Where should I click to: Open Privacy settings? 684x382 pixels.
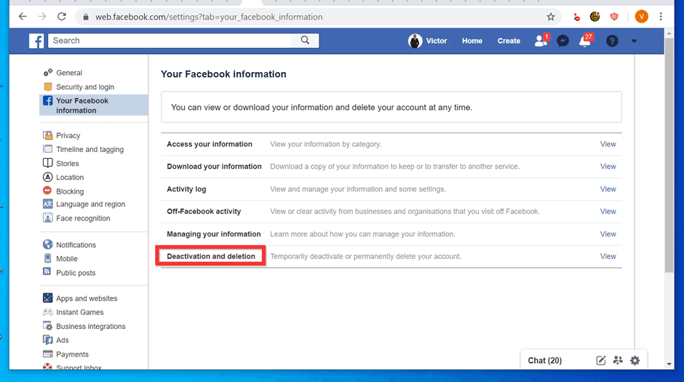68,135
